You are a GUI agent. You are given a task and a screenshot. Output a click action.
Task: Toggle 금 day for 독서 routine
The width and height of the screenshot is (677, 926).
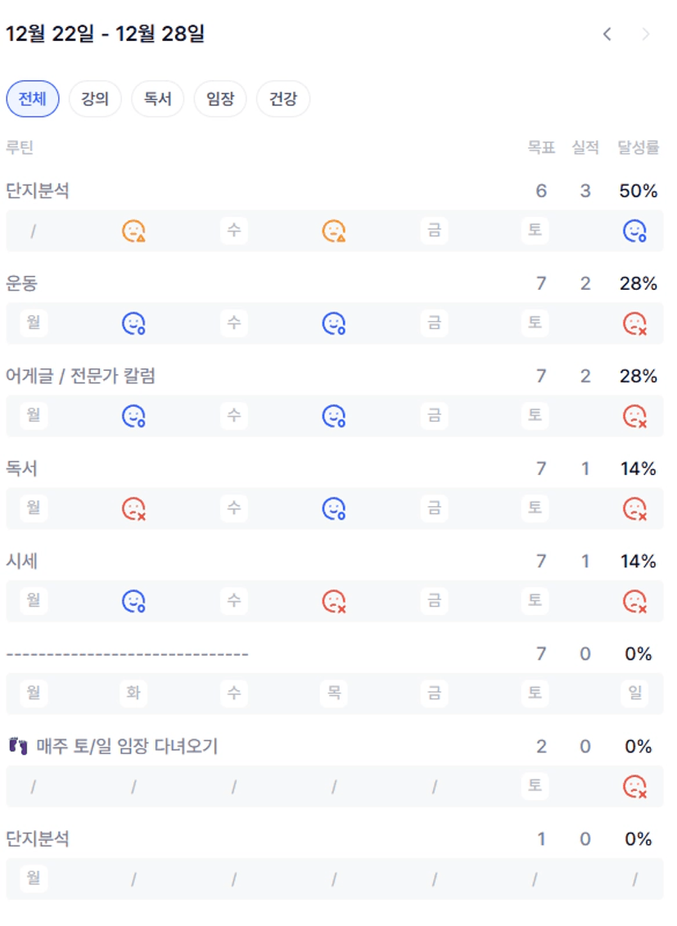point(434,508)
